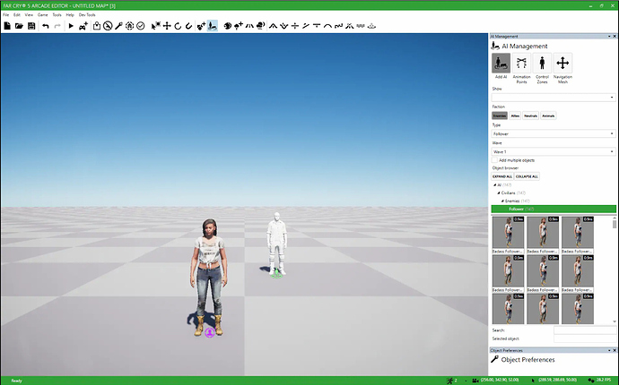Viewport: 619px width, 385px height.
Task: Open the Dev Tools menu
Action: coord(87,15)
